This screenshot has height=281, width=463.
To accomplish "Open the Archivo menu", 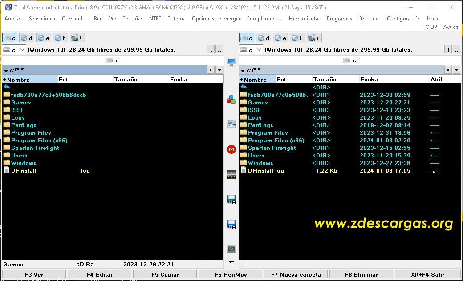I will click(x=13, y=19).
